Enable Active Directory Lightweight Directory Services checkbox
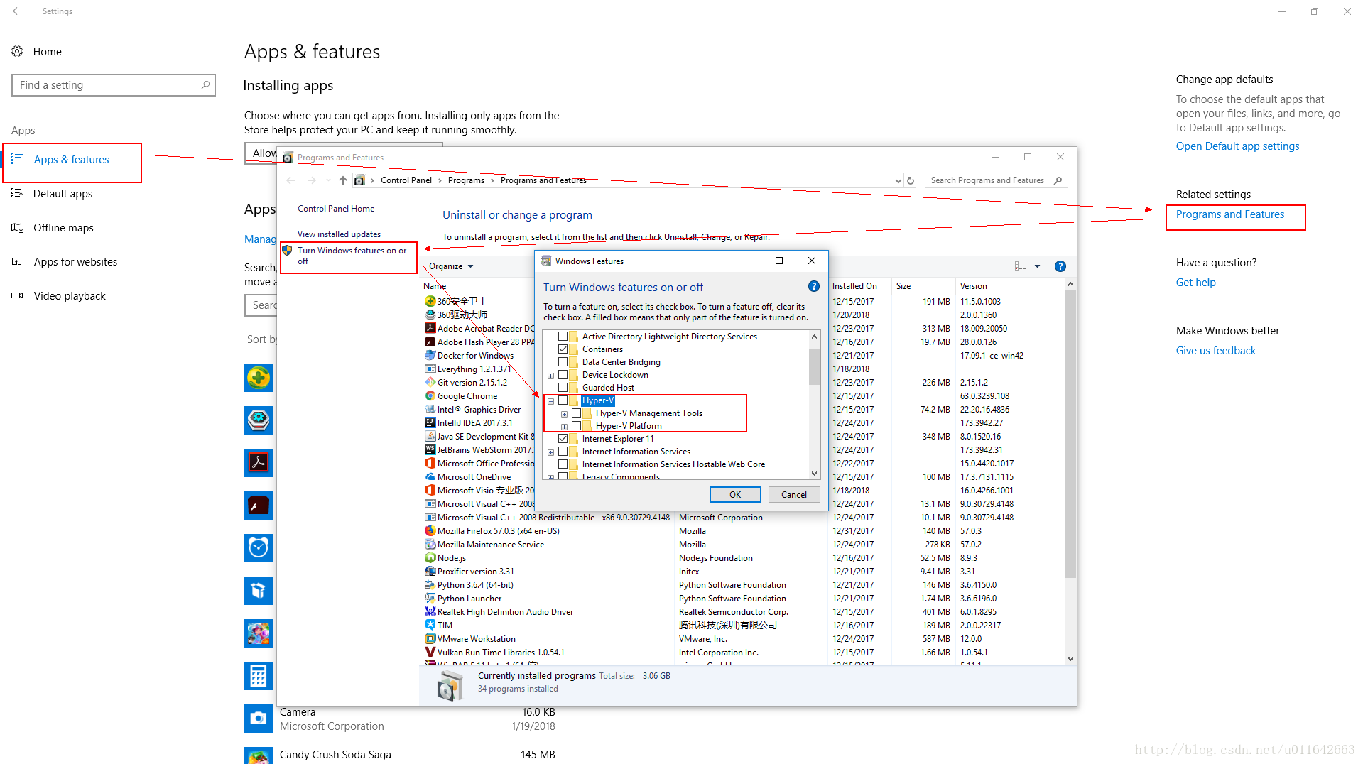The image size is (1363, 764). [x=563, y=337]
